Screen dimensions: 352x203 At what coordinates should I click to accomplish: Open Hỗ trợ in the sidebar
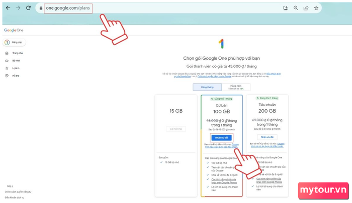(16, 76)
